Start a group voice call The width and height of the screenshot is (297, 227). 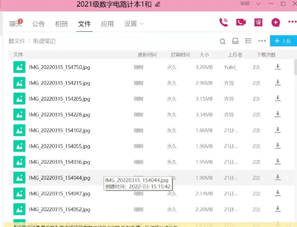point(224,22)
